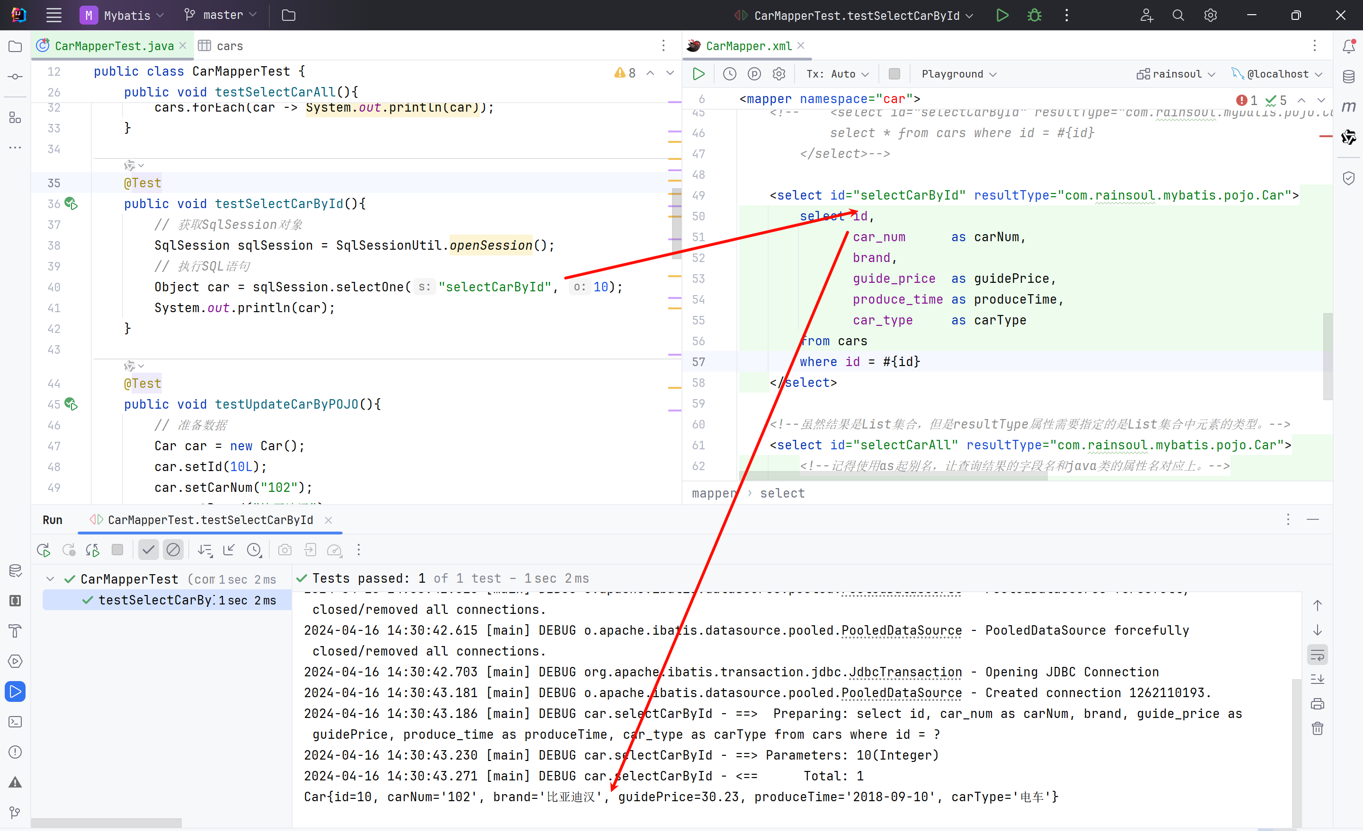Stop the running process button
This screenshot has width=1363, height=831.
point(117,550)
